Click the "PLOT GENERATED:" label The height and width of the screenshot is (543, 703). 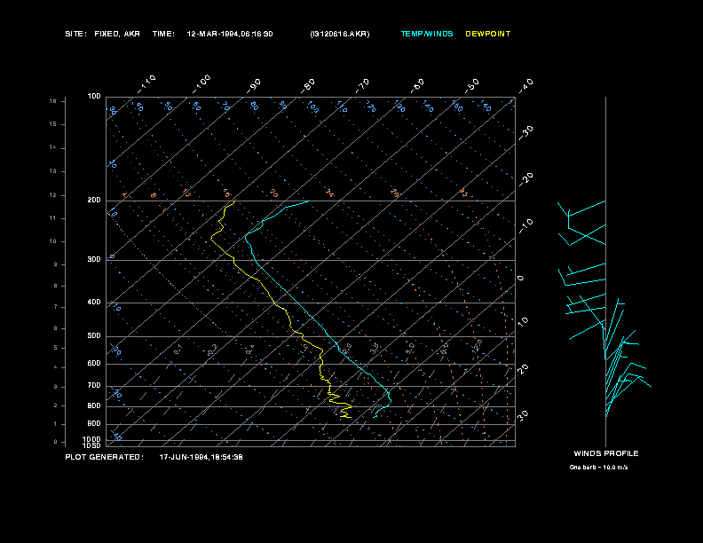[104, 457]
